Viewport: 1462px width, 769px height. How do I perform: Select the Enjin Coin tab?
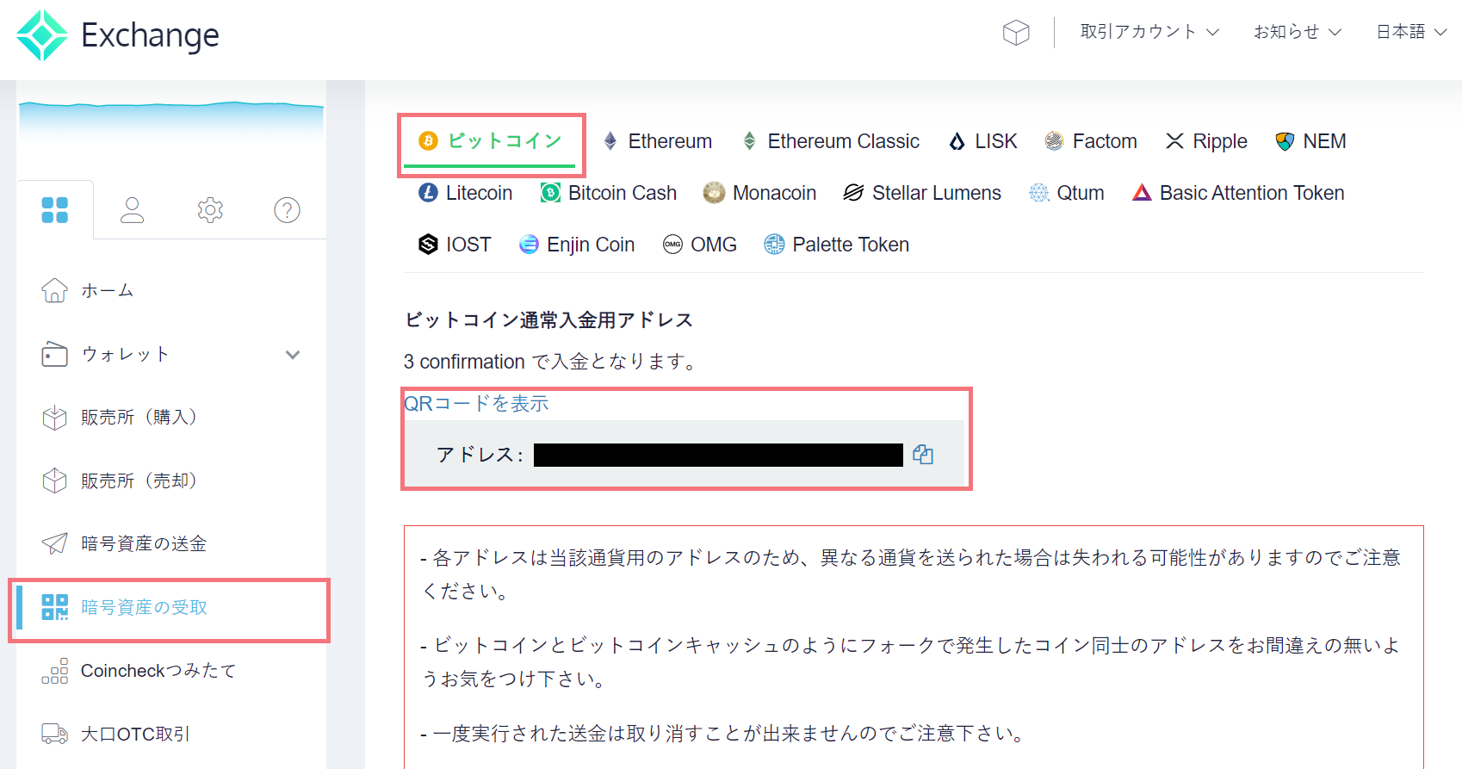click(577, 245)
